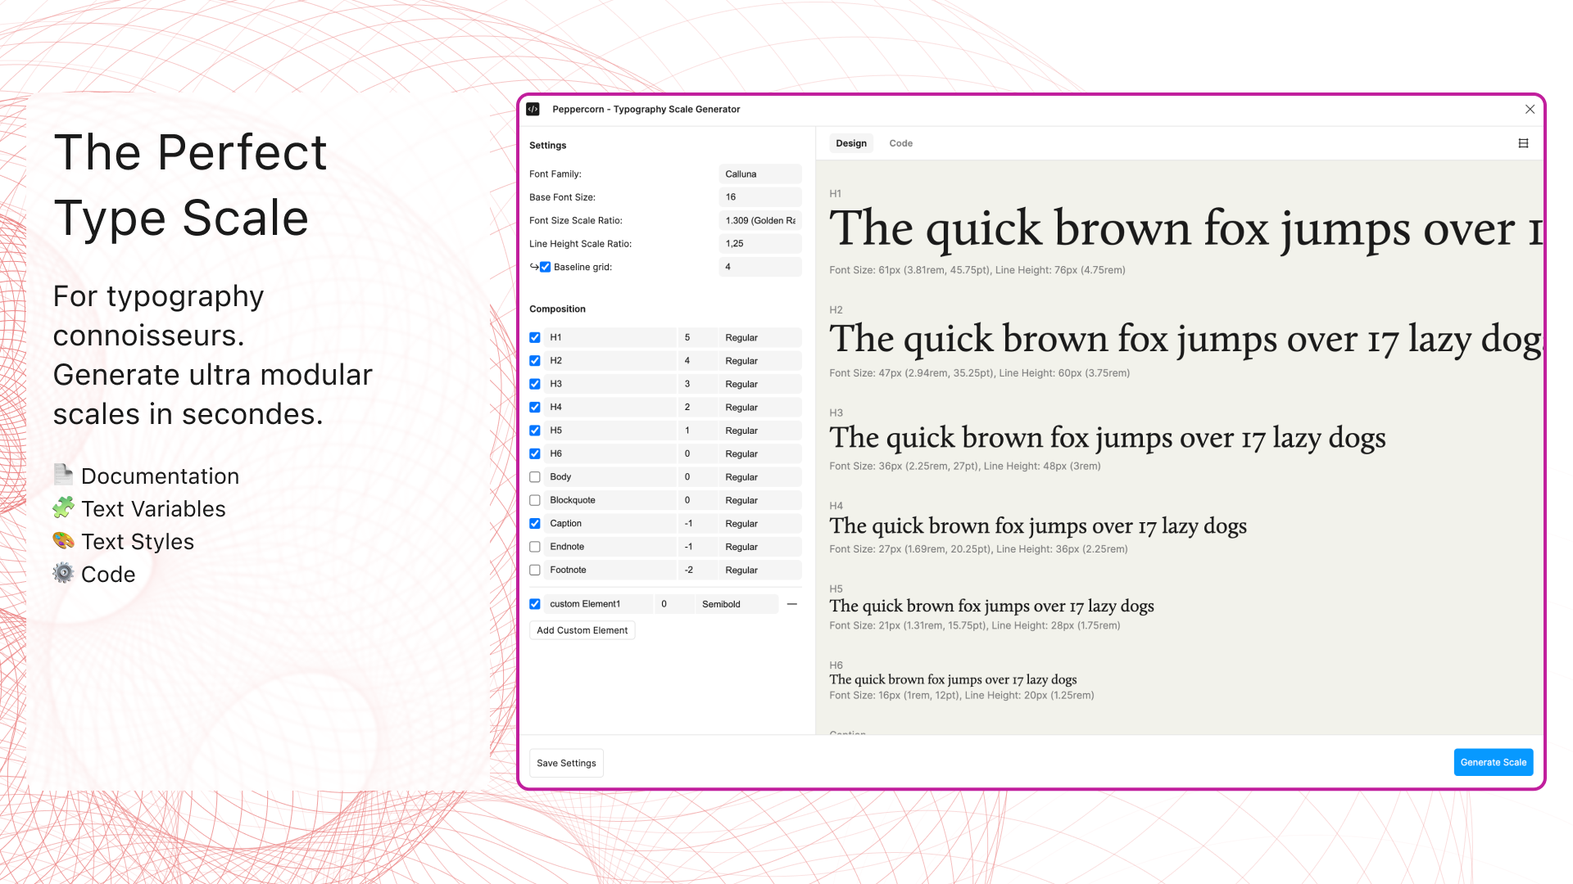The height and width of the screenshot is (884, 1573).
Task: Click the Documentation page emoji icon
Action: click(x=63, y=475)
